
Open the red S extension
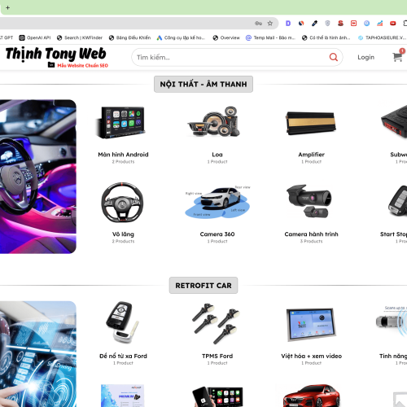point(340,24)
